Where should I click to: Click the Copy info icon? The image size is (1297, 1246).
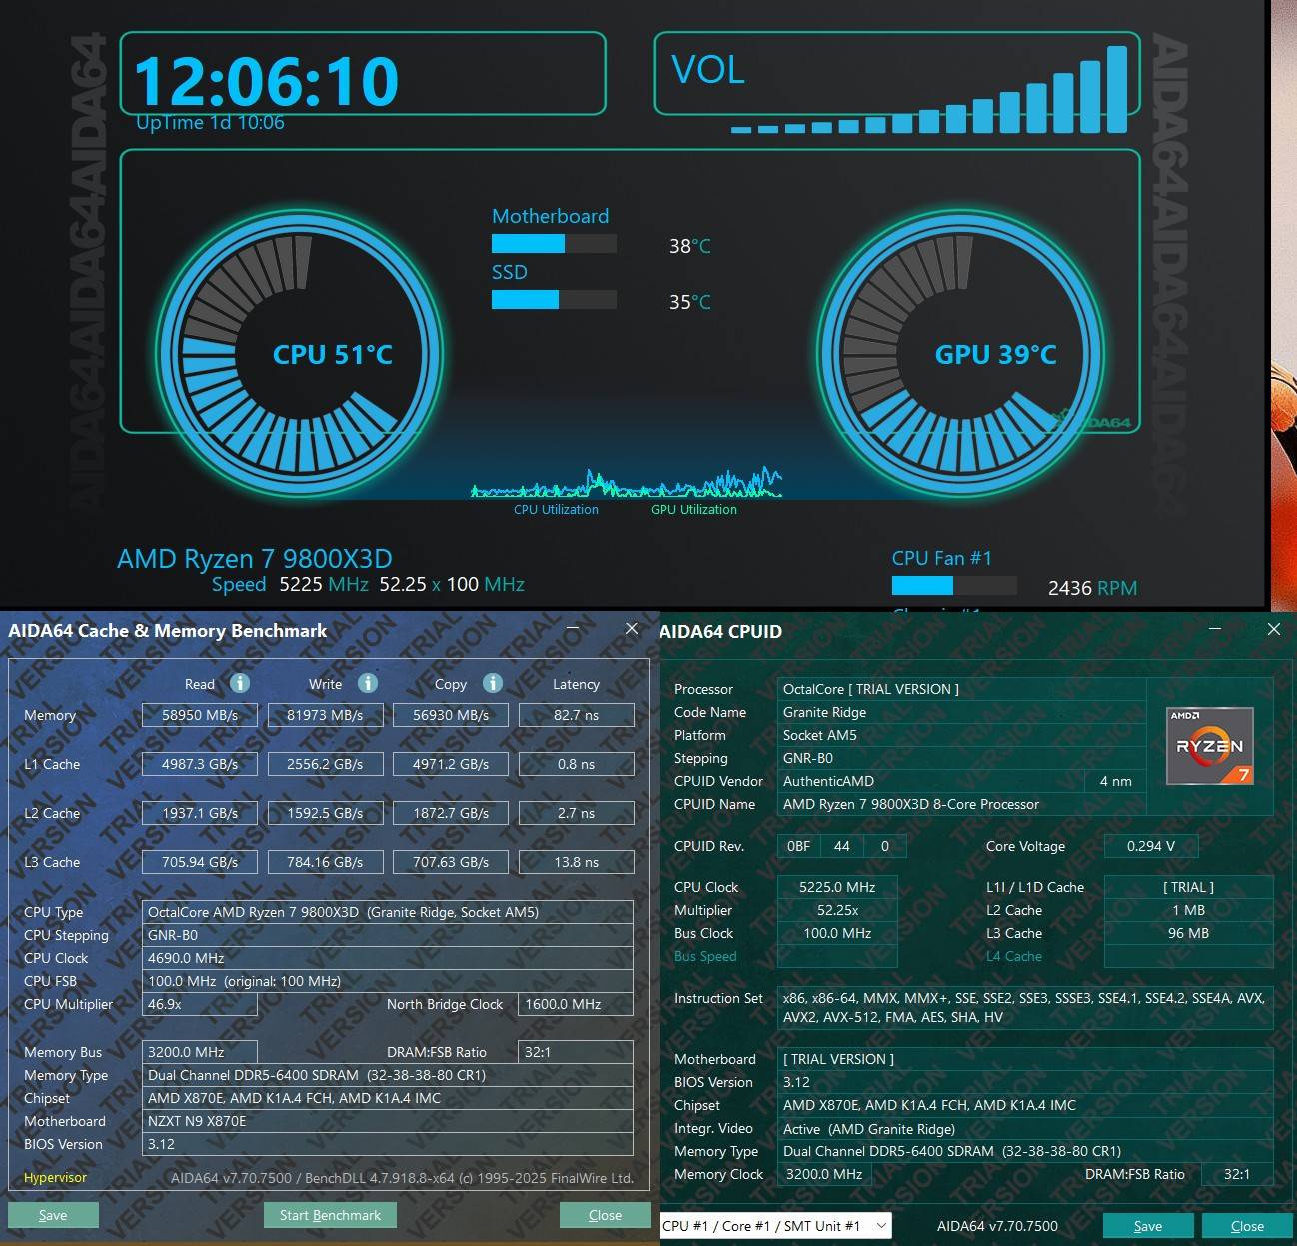click(492, 683)
